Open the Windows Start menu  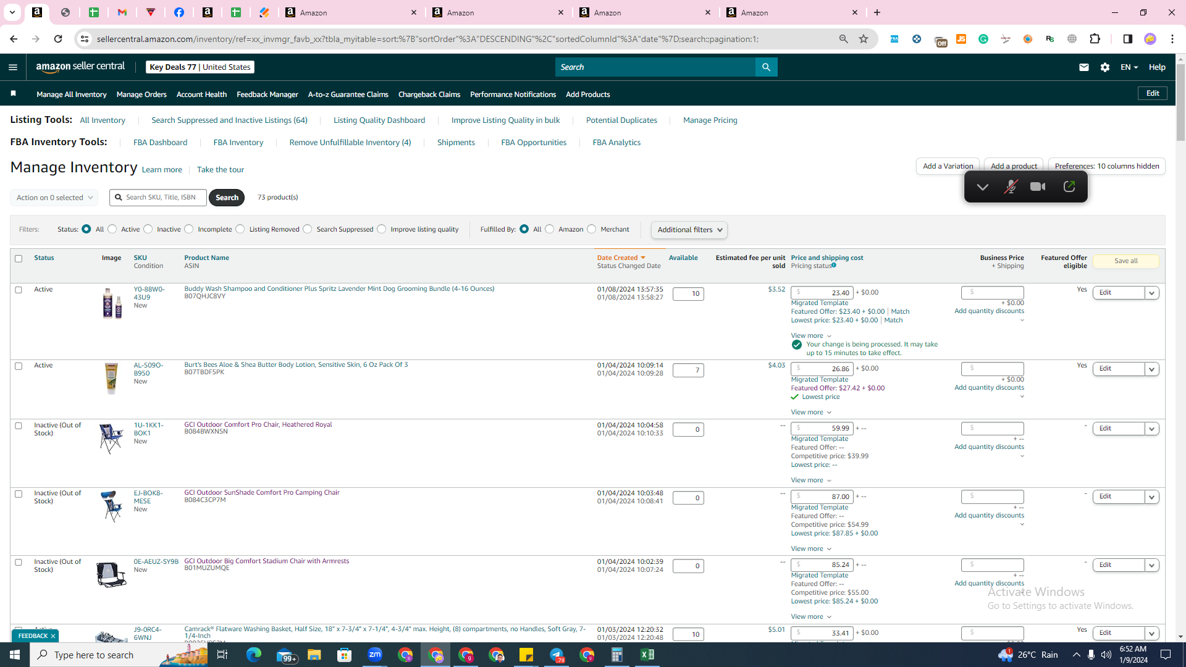[15, 655]
